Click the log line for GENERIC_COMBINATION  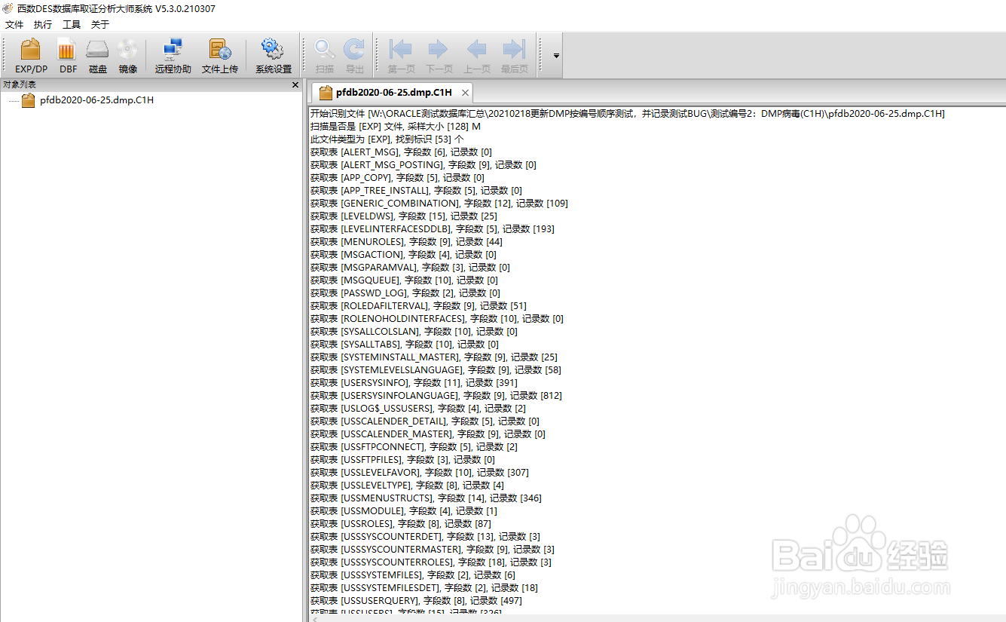click(x=439, y=204)
